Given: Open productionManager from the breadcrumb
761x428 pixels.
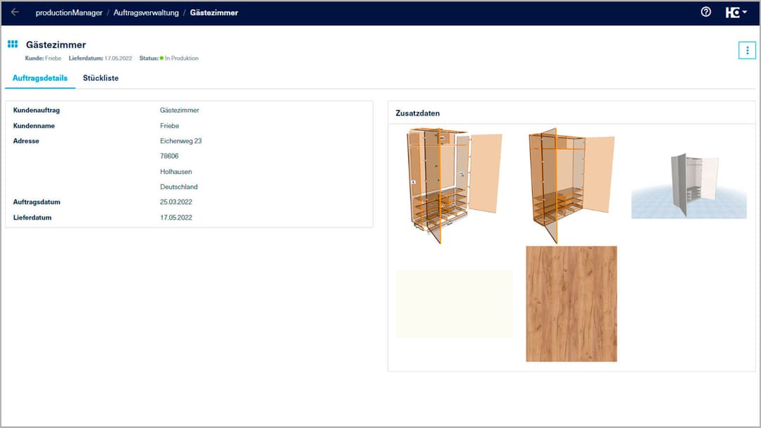Looking at the screenshot, I should tap(68, 12).
